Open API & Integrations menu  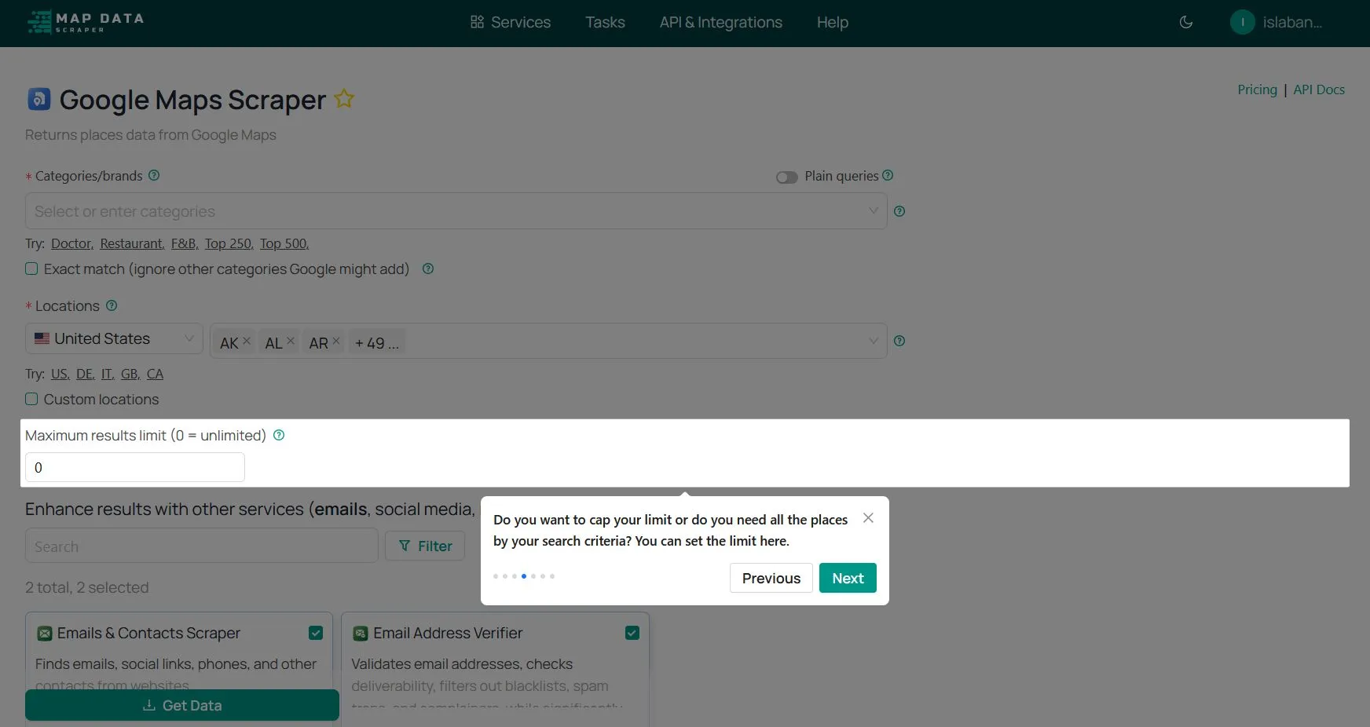coord(721,22)
